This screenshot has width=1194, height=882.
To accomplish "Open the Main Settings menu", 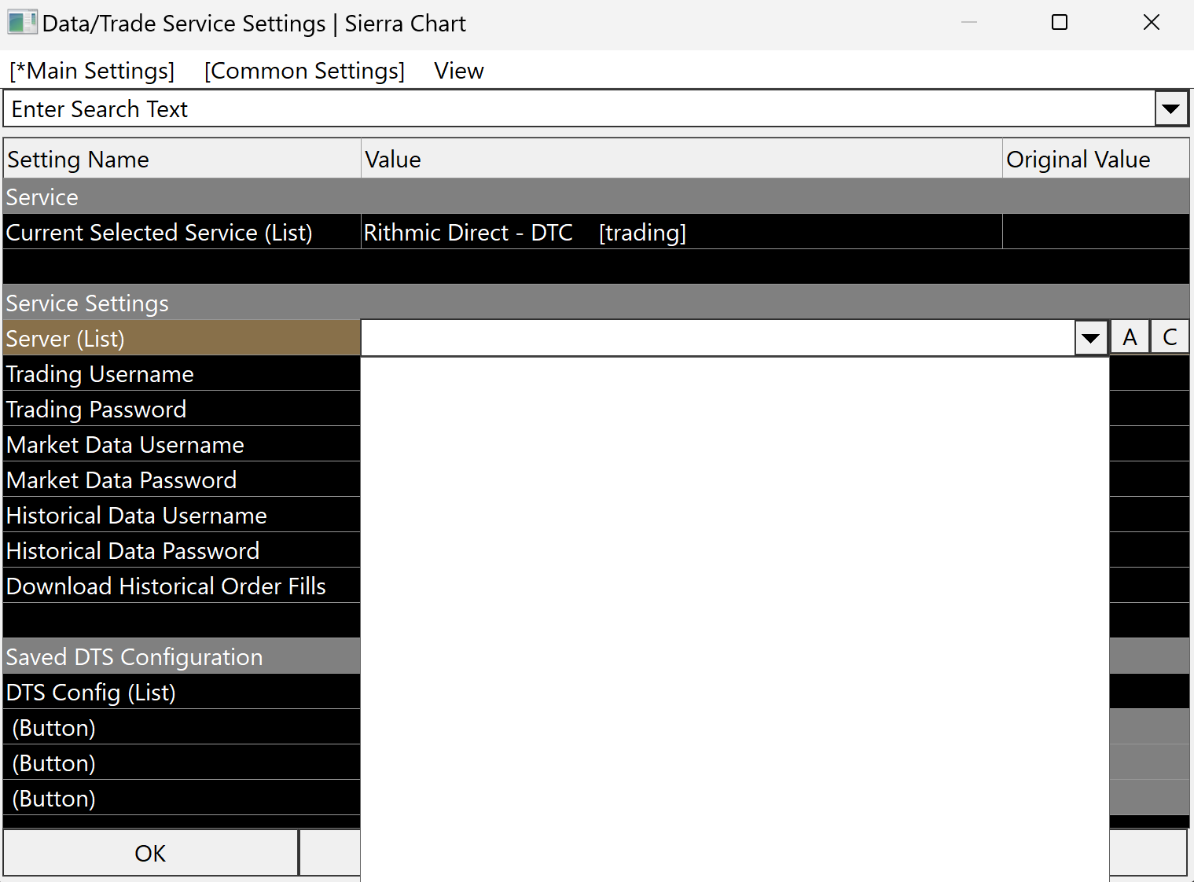I will pyautogui.click(x=92, y=71).
